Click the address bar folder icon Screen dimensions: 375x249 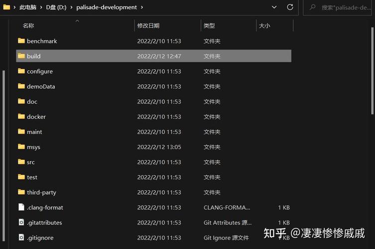tap(6, 7)
